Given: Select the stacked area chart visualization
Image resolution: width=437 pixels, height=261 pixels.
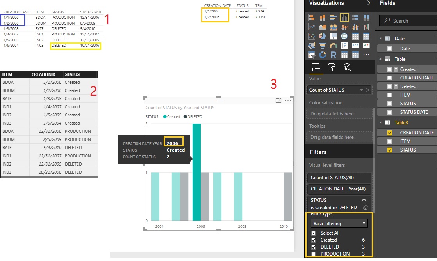Looking at the screenshot, I should tap(334, 27).
